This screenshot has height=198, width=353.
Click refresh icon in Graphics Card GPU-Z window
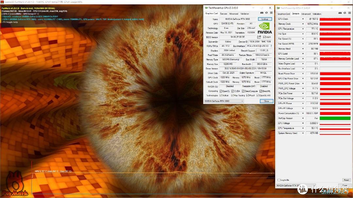tap(267, 13)
